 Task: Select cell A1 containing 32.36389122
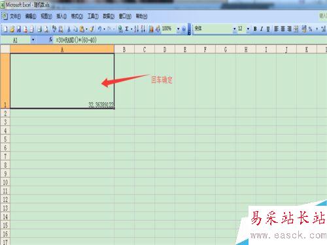[62, 81]
